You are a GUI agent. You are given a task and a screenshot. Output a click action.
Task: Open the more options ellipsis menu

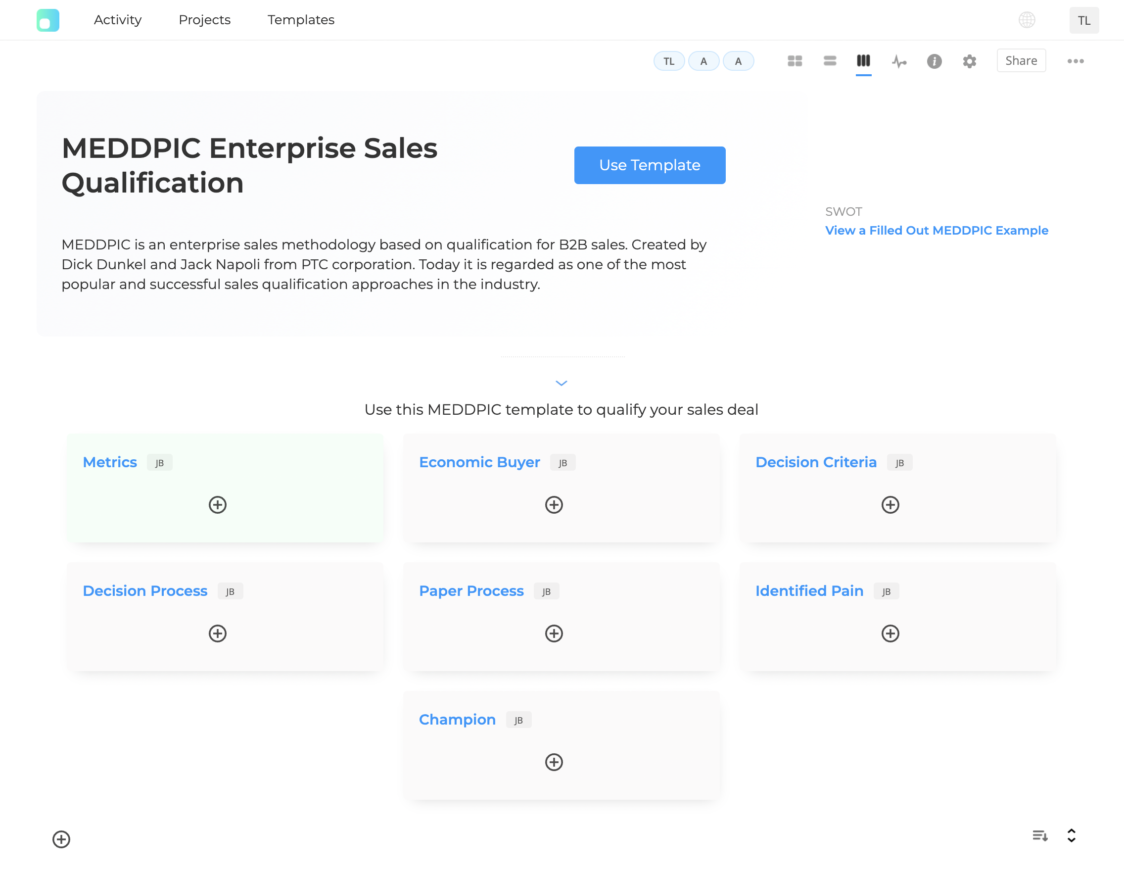click(x=1076, y=61)
